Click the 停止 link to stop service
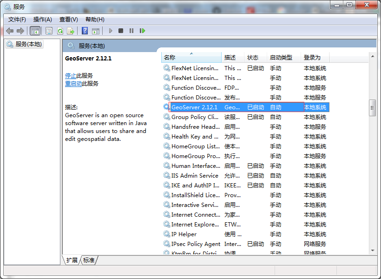 pos(71,76)
